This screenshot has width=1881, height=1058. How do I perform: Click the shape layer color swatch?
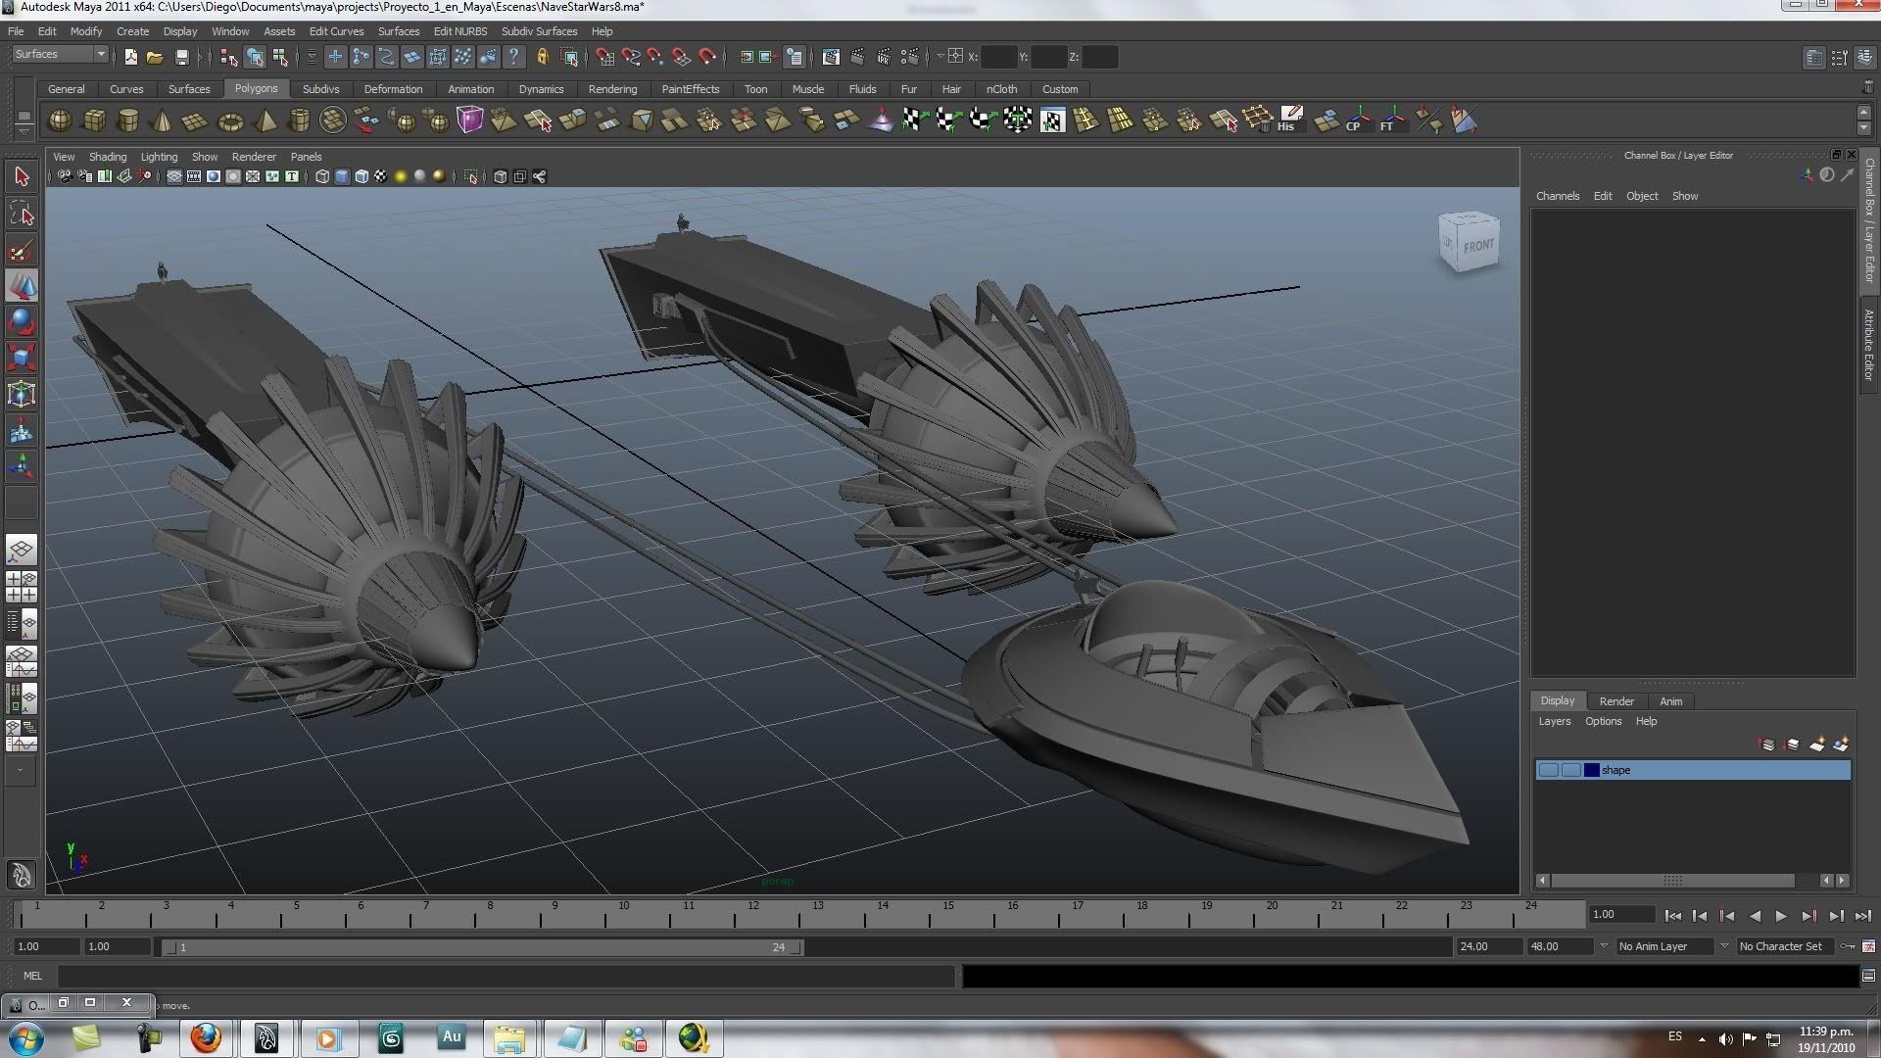[1592, 770]
